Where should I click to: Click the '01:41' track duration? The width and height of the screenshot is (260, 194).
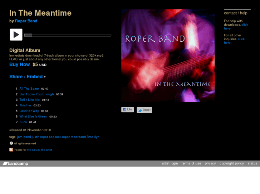click(x=33, y=122)
